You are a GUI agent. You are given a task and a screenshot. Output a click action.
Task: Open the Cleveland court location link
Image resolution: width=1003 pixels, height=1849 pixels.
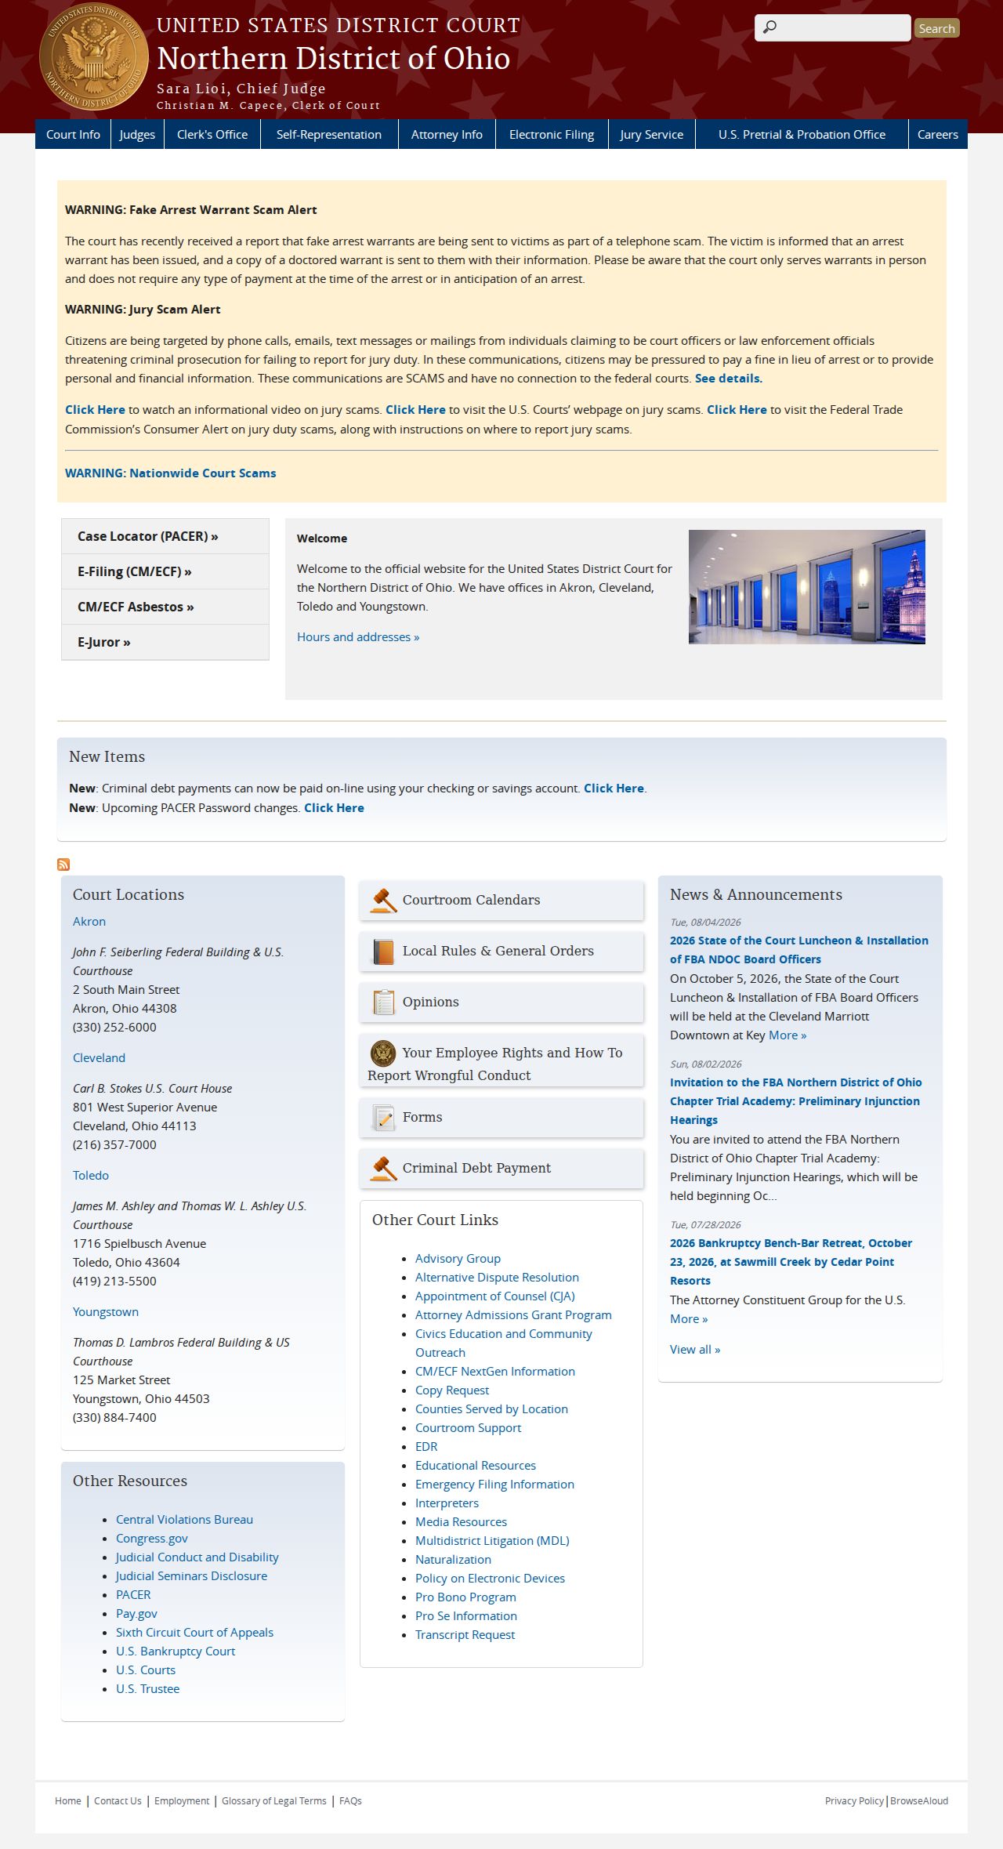[x=99, y=1058]
